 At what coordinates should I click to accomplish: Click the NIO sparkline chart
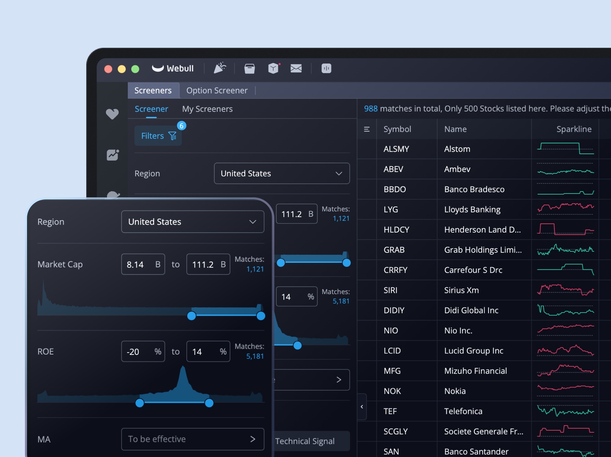point(566,330)
